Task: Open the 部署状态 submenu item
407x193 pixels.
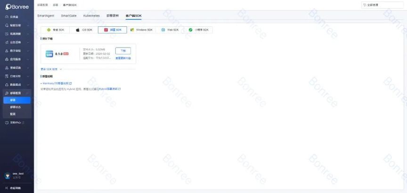Action: [16, 107]
